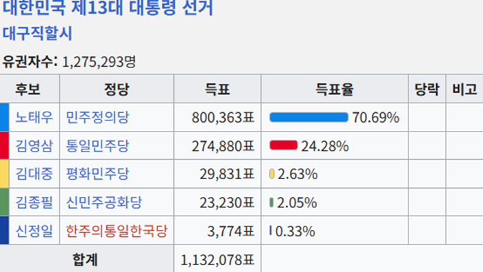The height and width of the screenshot is (272, 483).
Task: Open candidate 김영삼 link
Action: click(34, 146)
